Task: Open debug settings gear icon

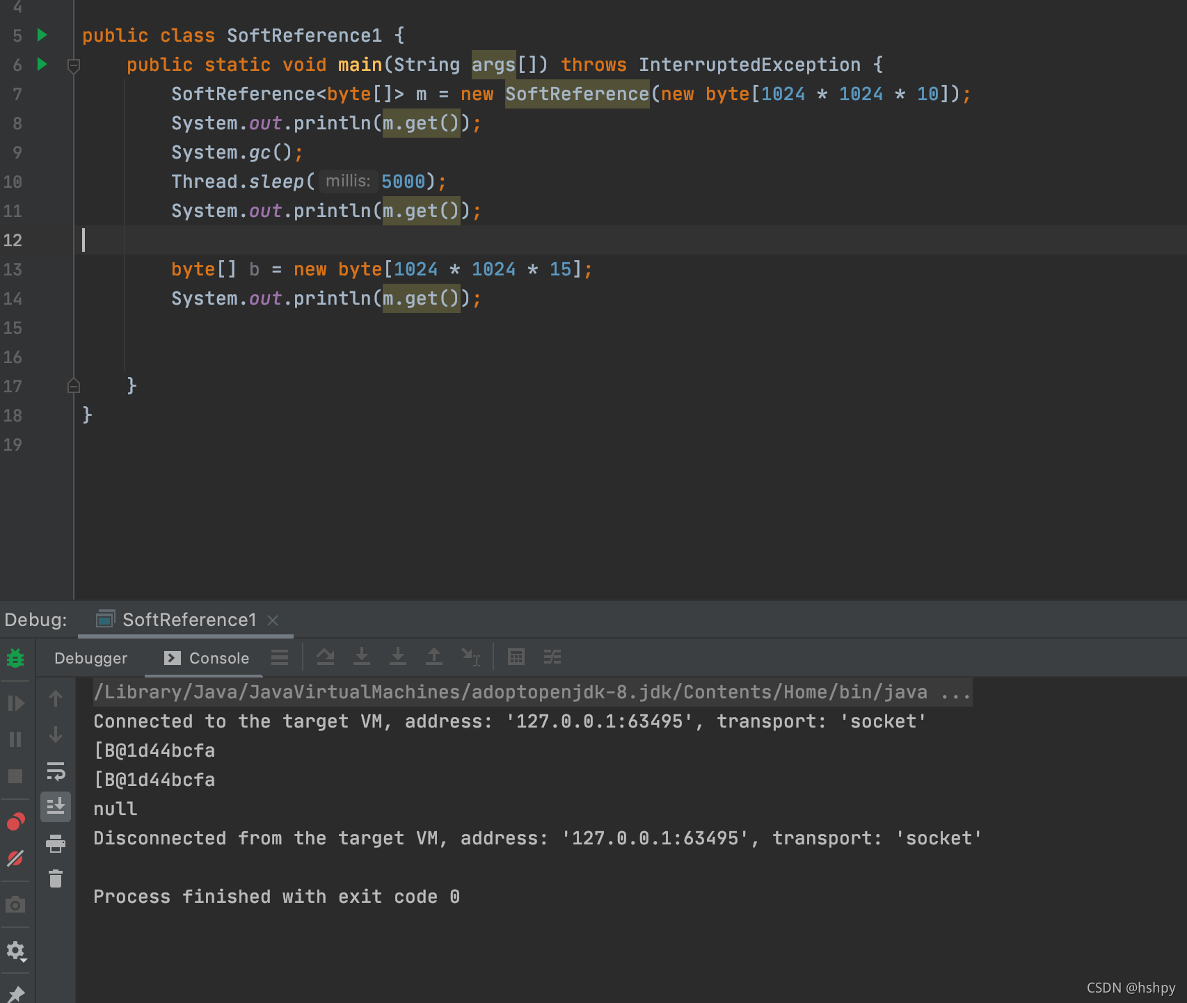Action: coord(15,951)
